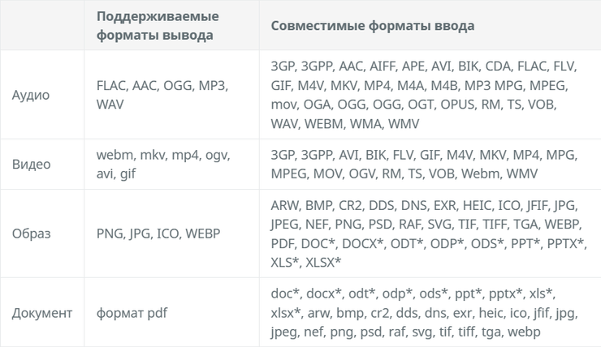Screen dimensions: 601x347
Task: Click the image output cell "PNG, JPG, ICO, WEBP"
Action: point(158,234)
